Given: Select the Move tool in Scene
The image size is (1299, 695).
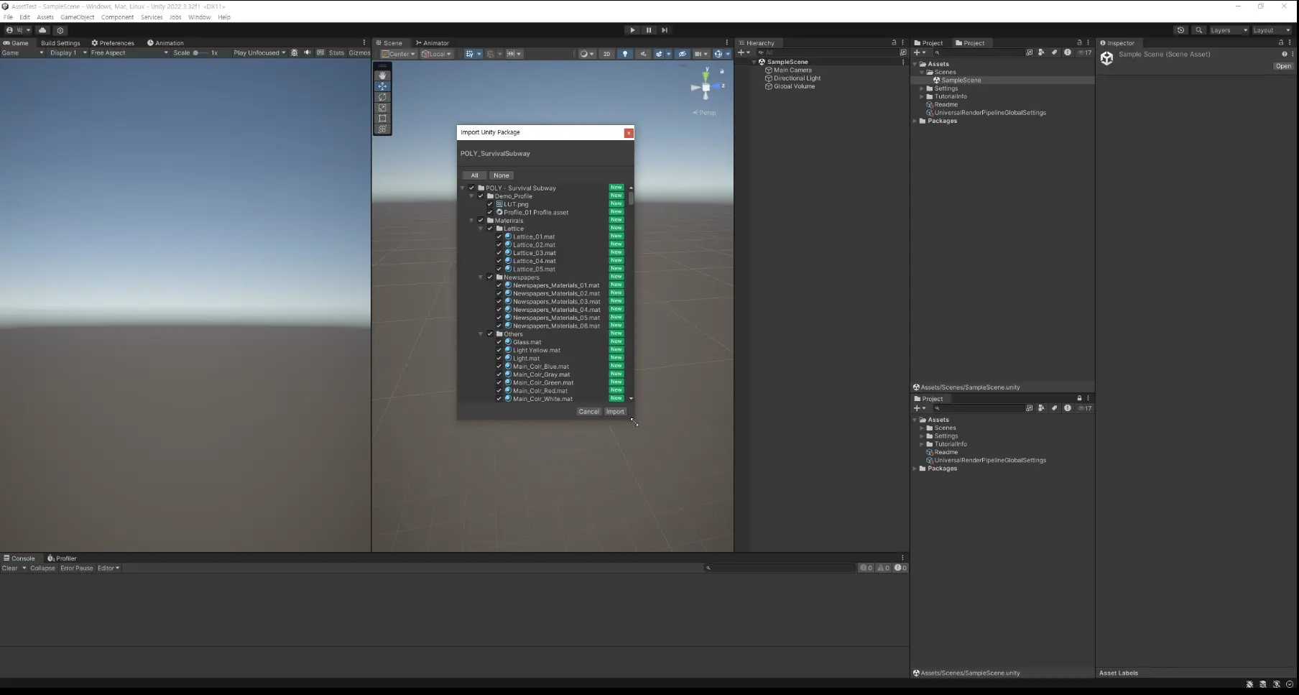Looking at the screenshot, I should tap(382, 86).
